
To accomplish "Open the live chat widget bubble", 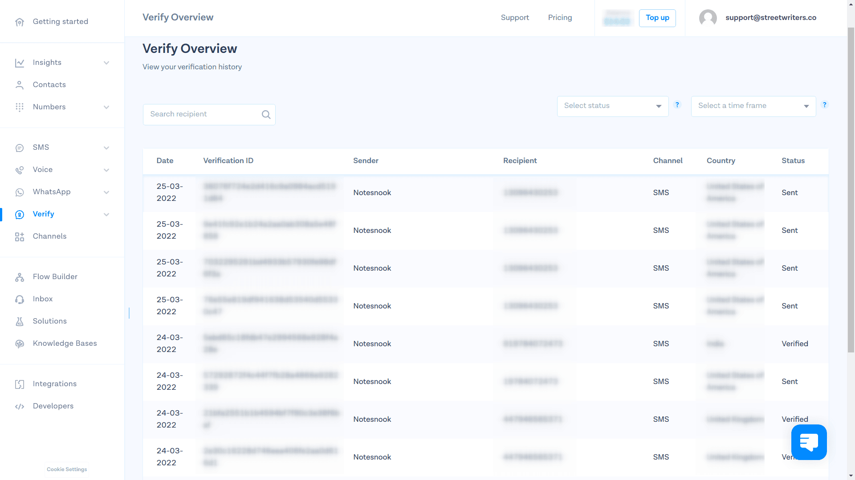I will click(808, 442).
